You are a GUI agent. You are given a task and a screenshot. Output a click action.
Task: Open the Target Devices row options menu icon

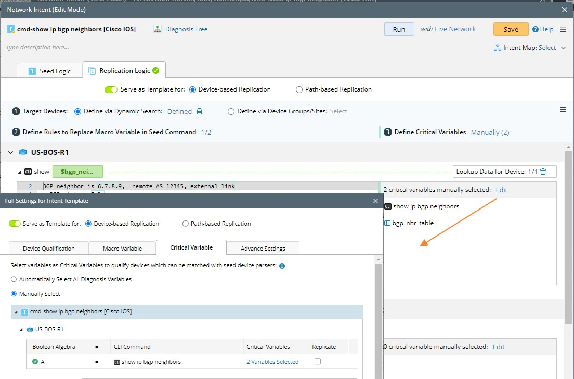click(563, 110)
